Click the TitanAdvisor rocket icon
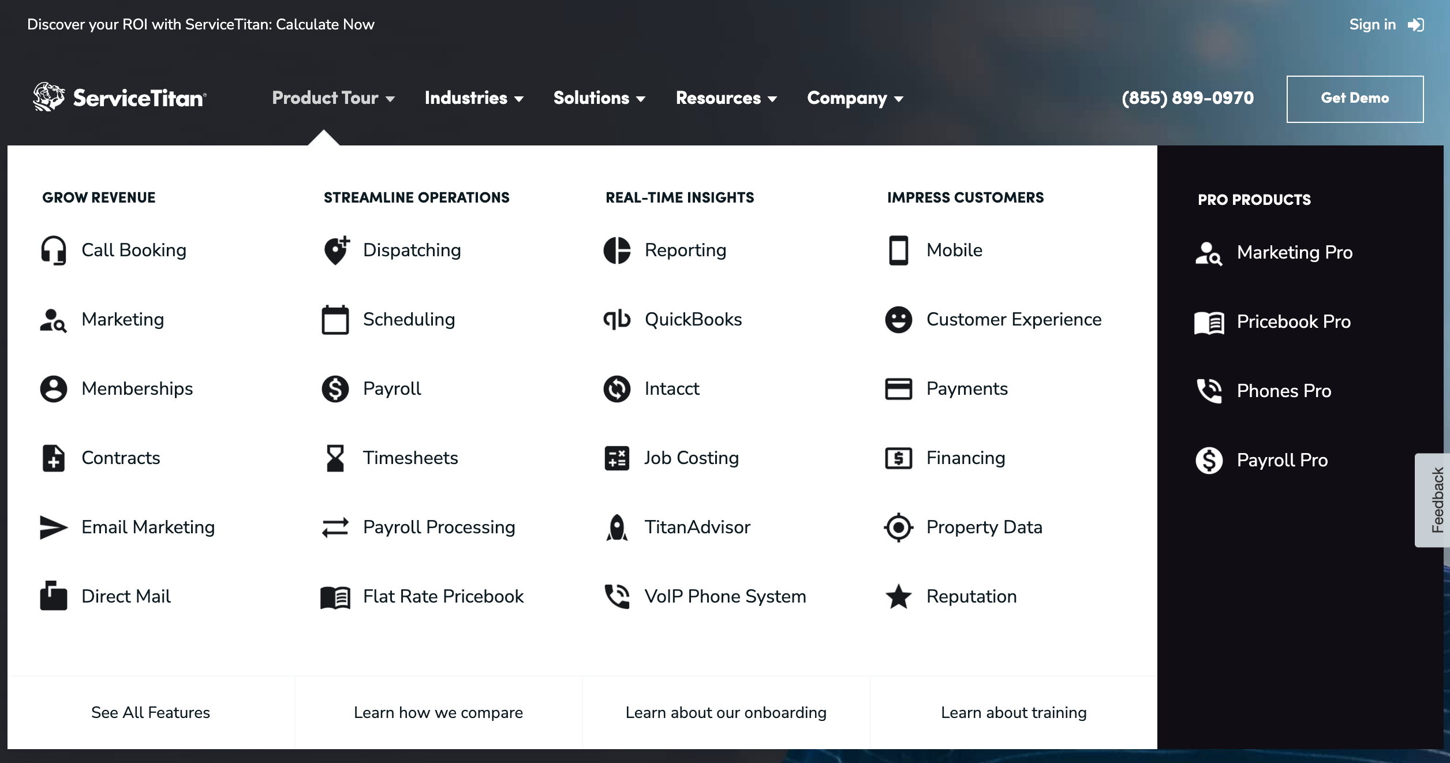1450x763 pixels. point(616,528)
